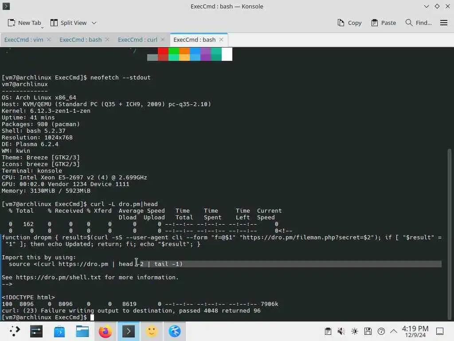Close the active ExecCmd : bash tab

221,40
